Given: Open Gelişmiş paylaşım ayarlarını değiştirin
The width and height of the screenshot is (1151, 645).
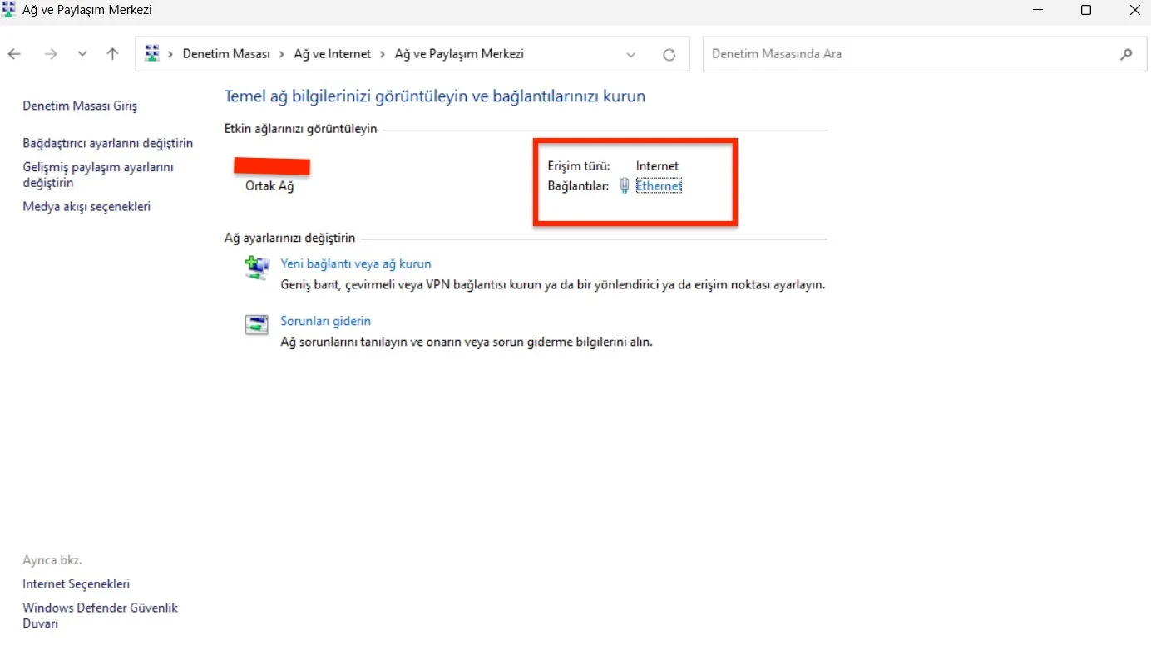Looking at the screenshot, I should pos(98,175).
